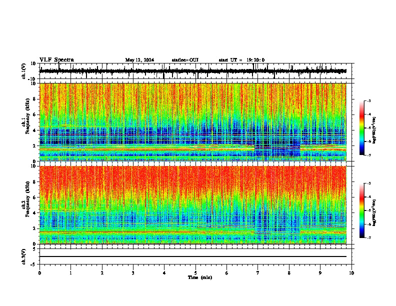The height and width of the screenshot is (306, 396).
Task: Click the -3 tick on ch.1 colorbar
Action: 368,101
